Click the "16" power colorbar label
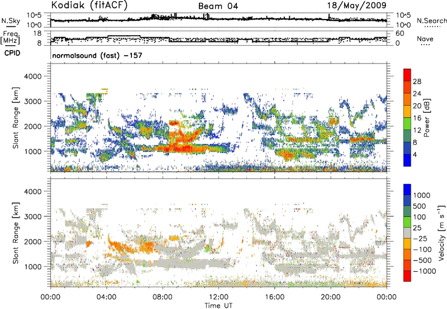The height and width of the screenshot is (309, 447). point(417,118)
